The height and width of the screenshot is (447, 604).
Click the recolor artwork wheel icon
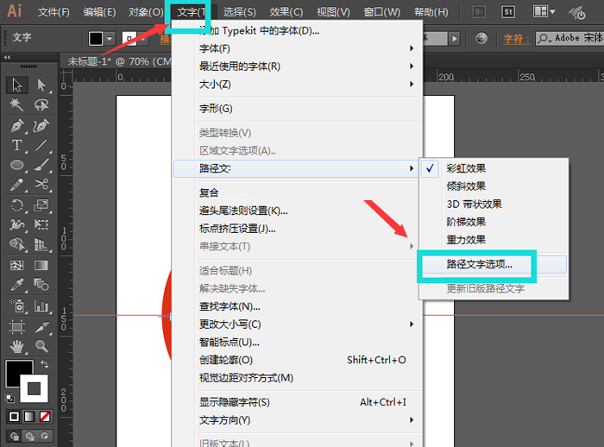[x=481, y=38]
